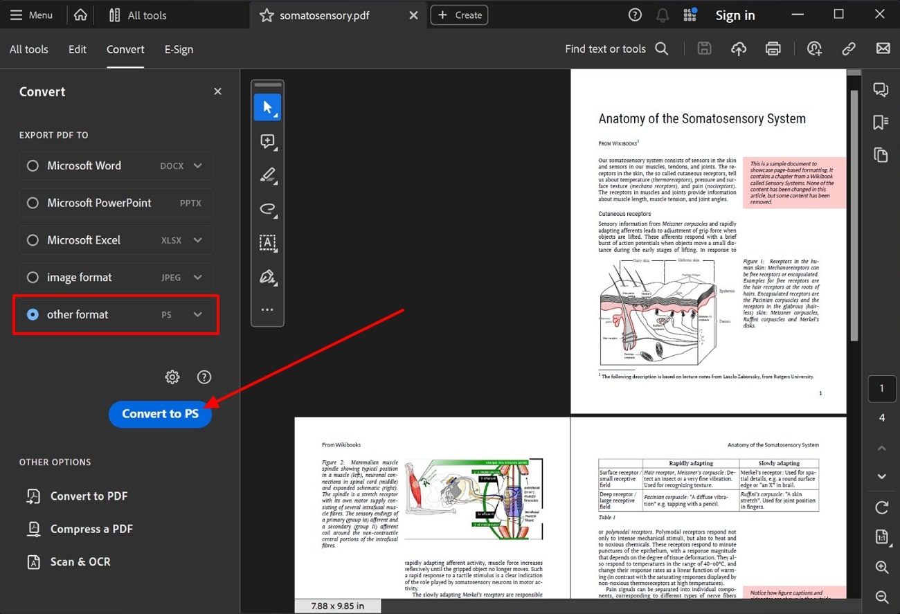Open the Comments panel icon
900x614 pixels.
(x=881, y=89)
